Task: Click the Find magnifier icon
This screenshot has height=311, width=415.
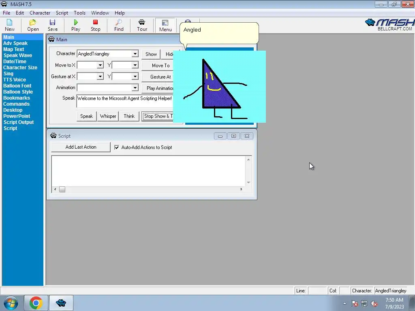Action: pyautogui.click(x=119, y=25)
